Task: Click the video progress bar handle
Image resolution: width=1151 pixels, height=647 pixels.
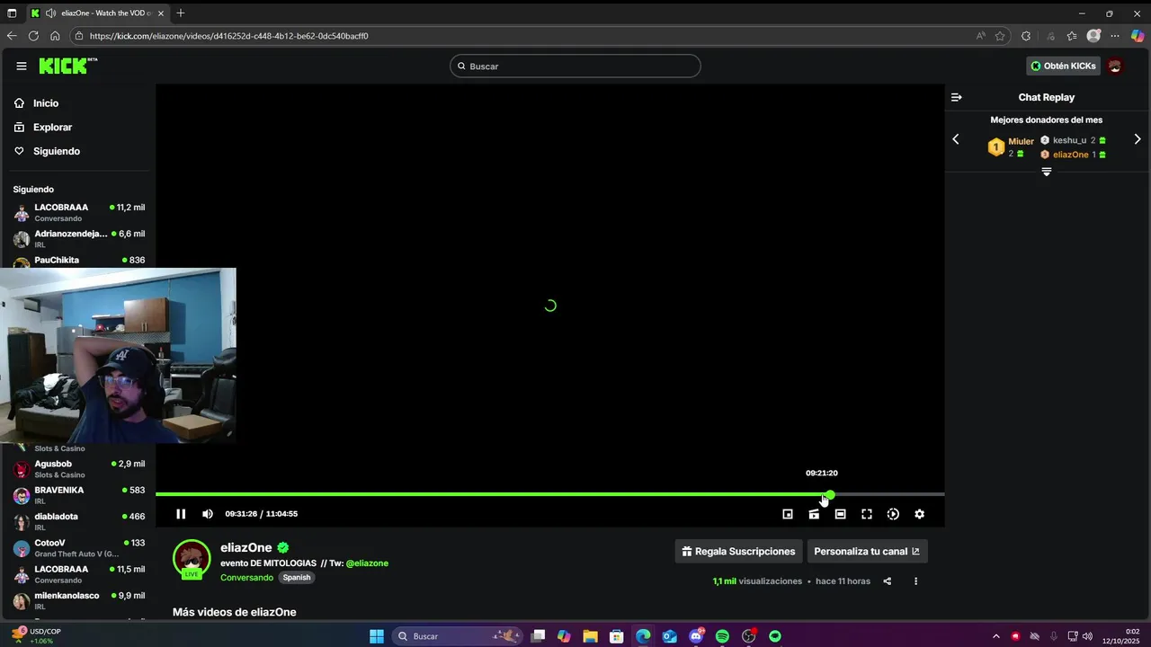Action: (830, 494)
